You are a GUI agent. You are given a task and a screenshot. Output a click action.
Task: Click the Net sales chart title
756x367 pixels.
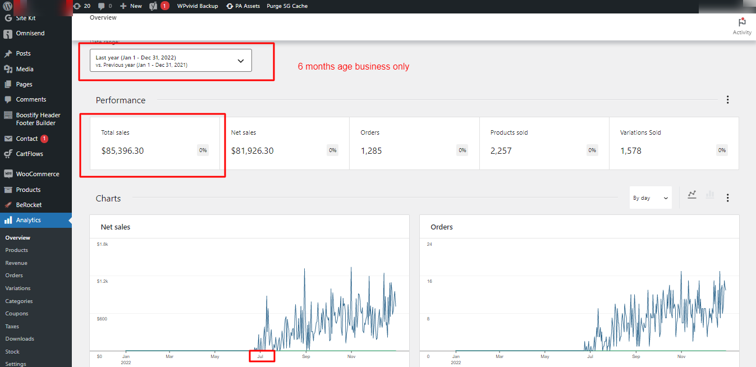116,227
